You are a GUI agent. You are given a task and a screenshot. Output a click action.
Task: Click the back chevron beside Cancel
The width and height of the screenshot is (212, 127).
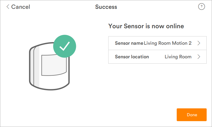[8, 7]
